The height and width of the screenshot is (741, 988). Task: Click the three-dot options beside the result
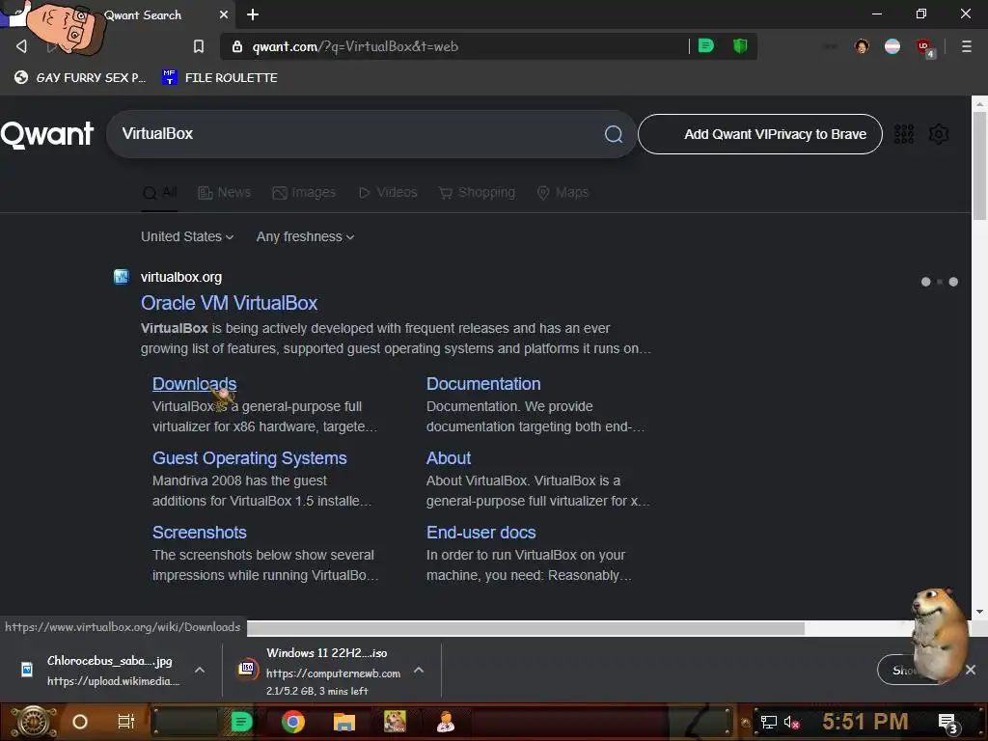pyautogui.click(x=940, y=282)
